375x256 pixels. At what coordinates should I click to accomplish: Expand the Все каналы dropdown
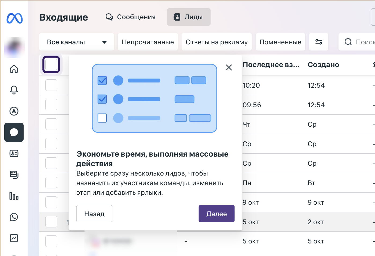click(x=76, y=42)
